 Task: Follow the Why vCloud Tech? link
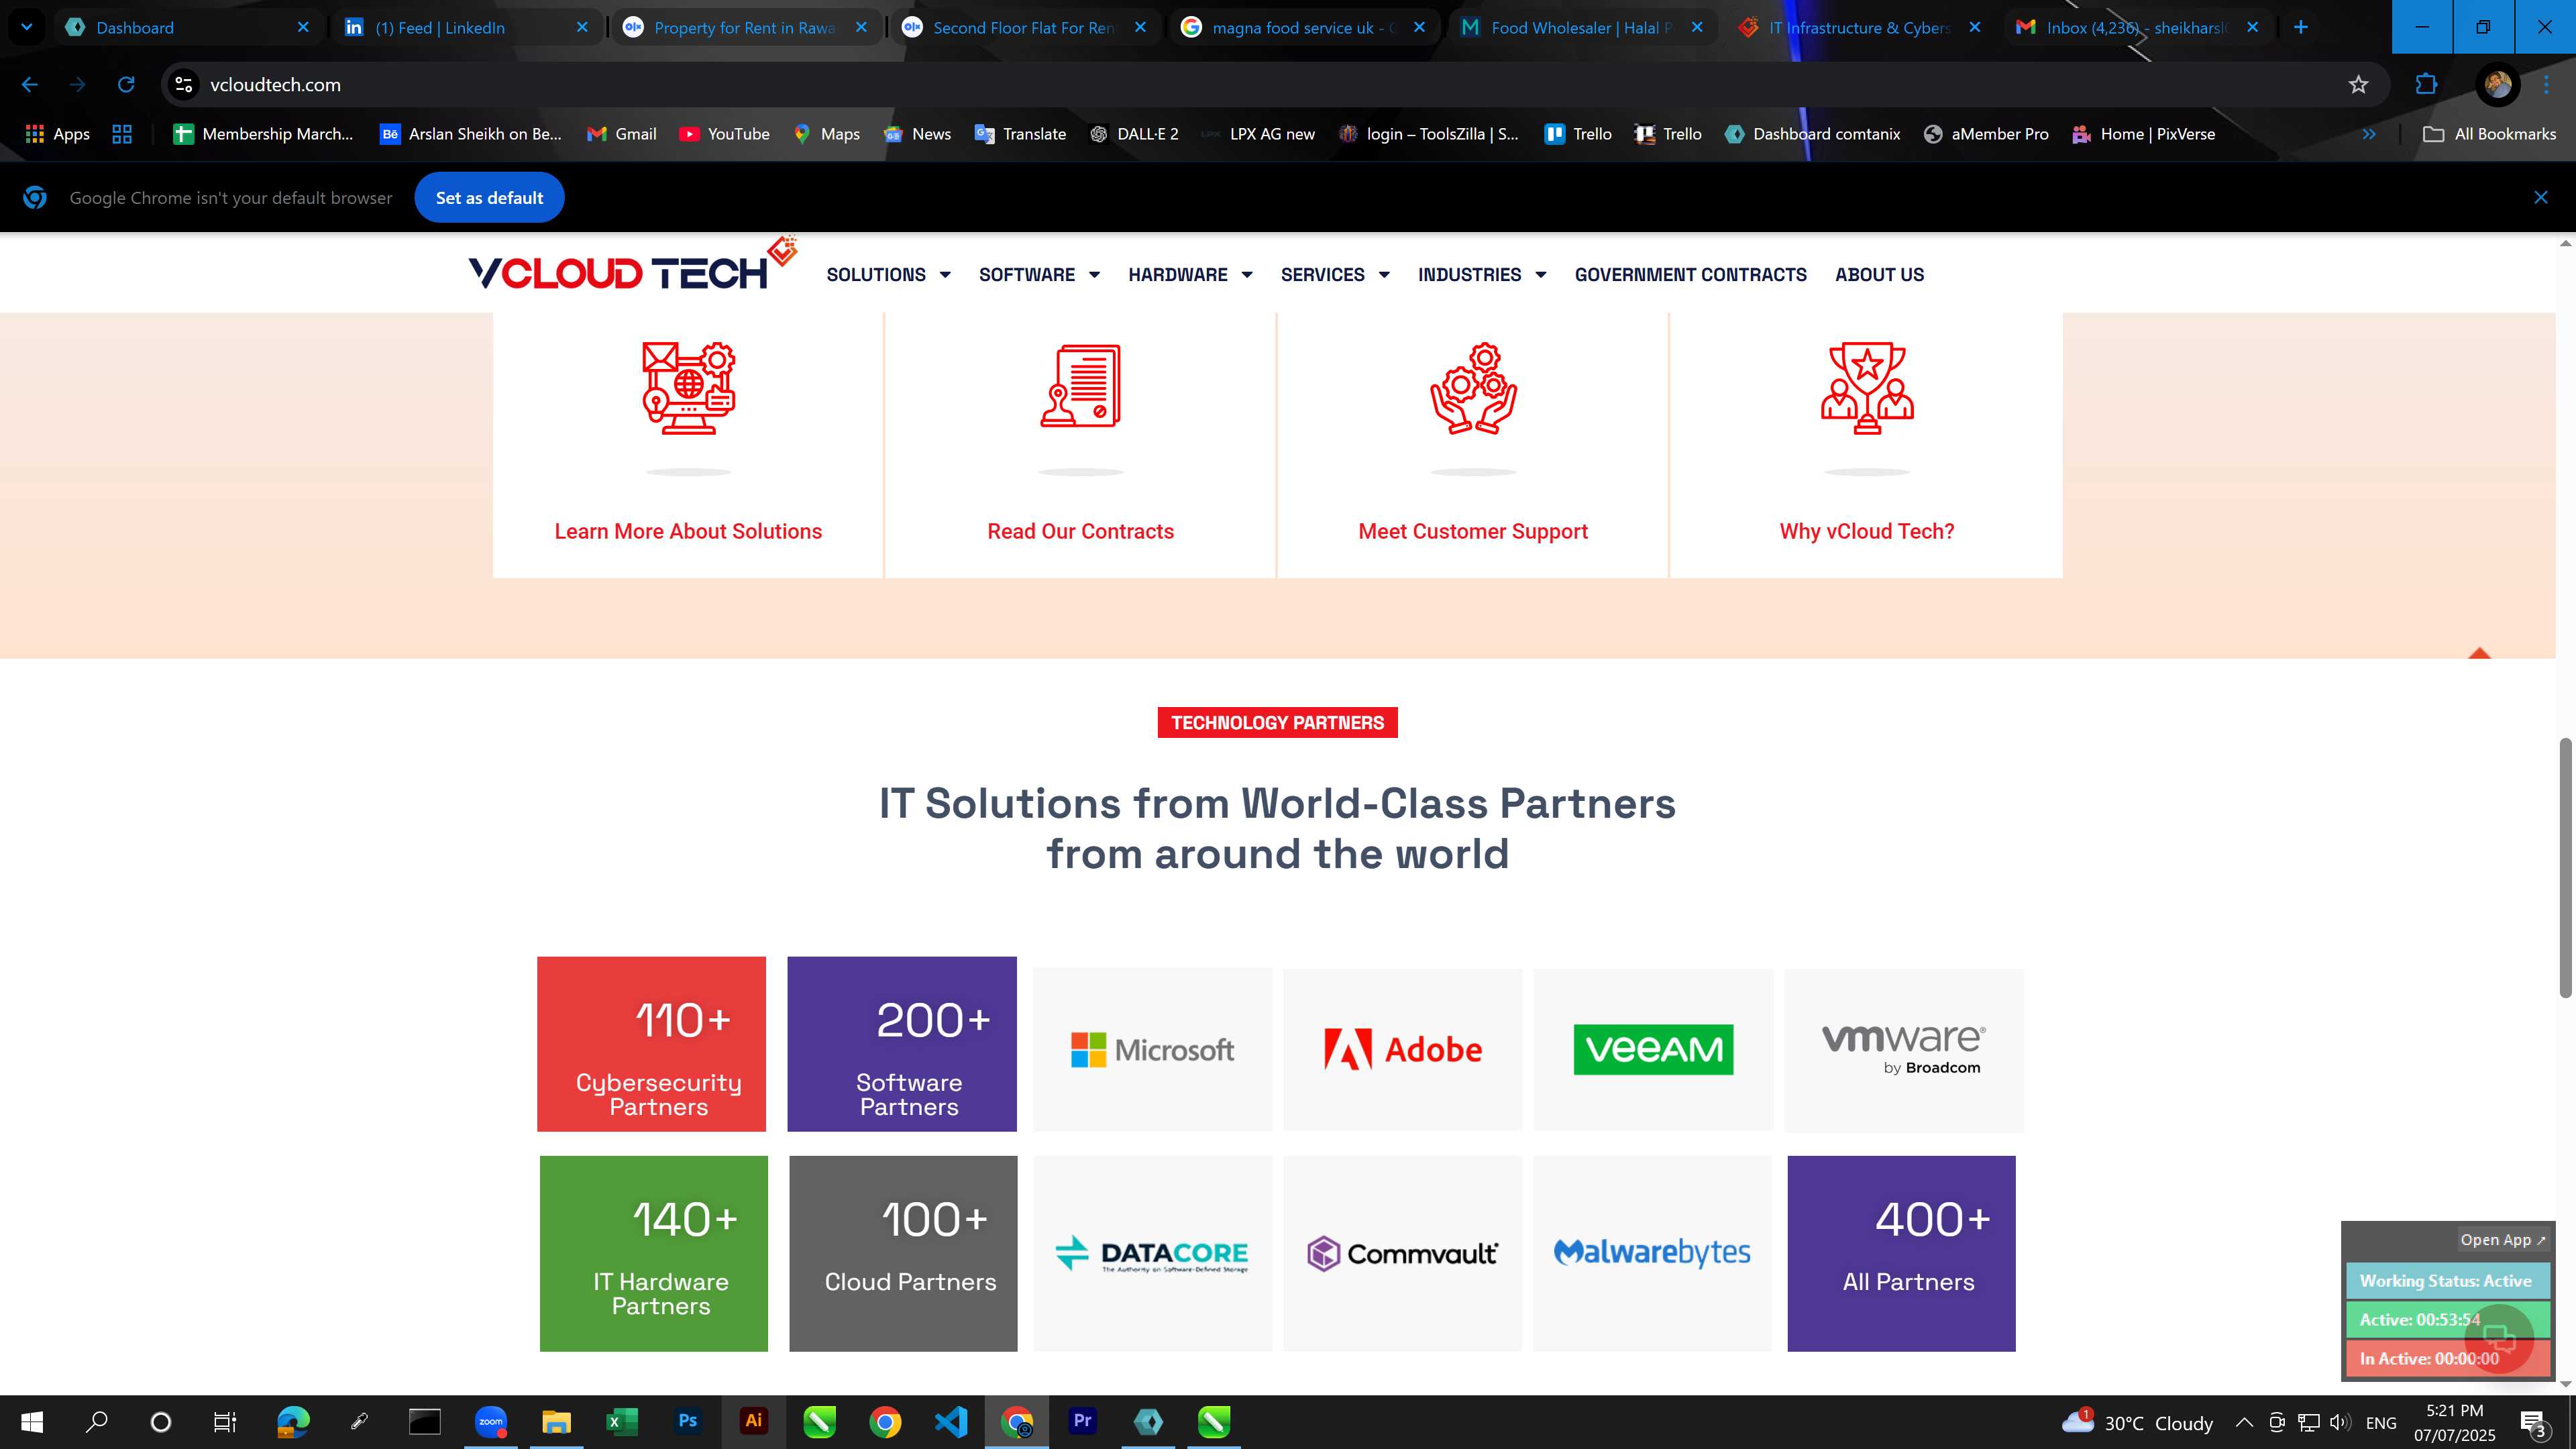point(1866,532)
